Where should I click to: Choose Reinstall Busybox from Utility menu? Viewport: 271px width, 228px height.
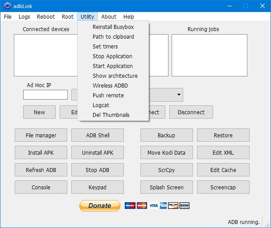[113, 27]
